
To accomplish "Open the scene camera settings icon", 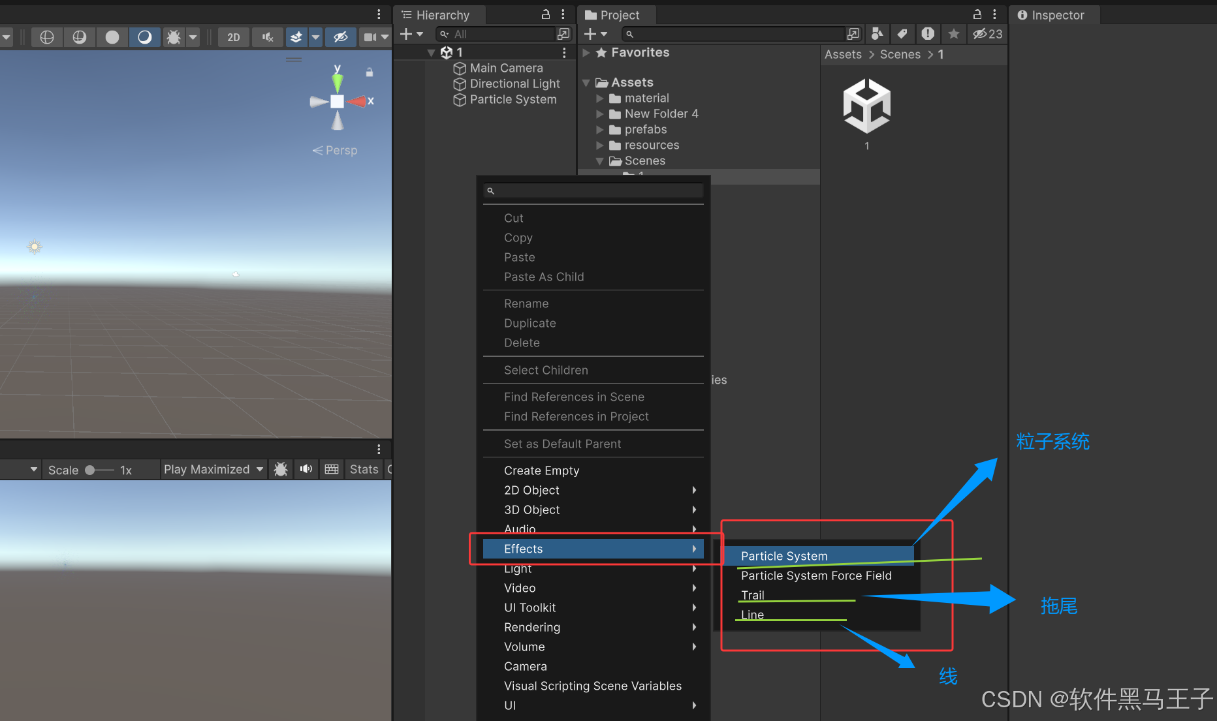I will (x=369, y=37).
